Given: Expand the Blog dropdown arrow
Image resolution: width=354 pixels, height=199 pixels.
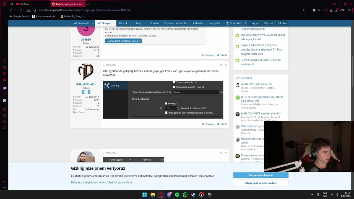Looking at the screenshot, I should [x=144, y=23].
